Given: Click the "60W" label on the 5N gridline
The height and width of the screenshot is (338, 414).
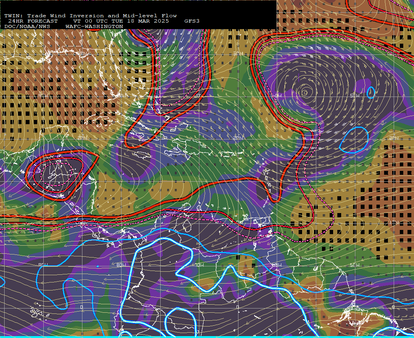Looking at the screenshot, I should coord(277,265).
